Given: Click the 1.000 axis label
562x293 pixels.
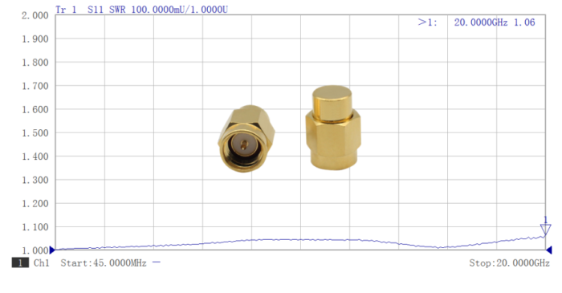Looking at the screenshot, I should [x=35, y=250].
